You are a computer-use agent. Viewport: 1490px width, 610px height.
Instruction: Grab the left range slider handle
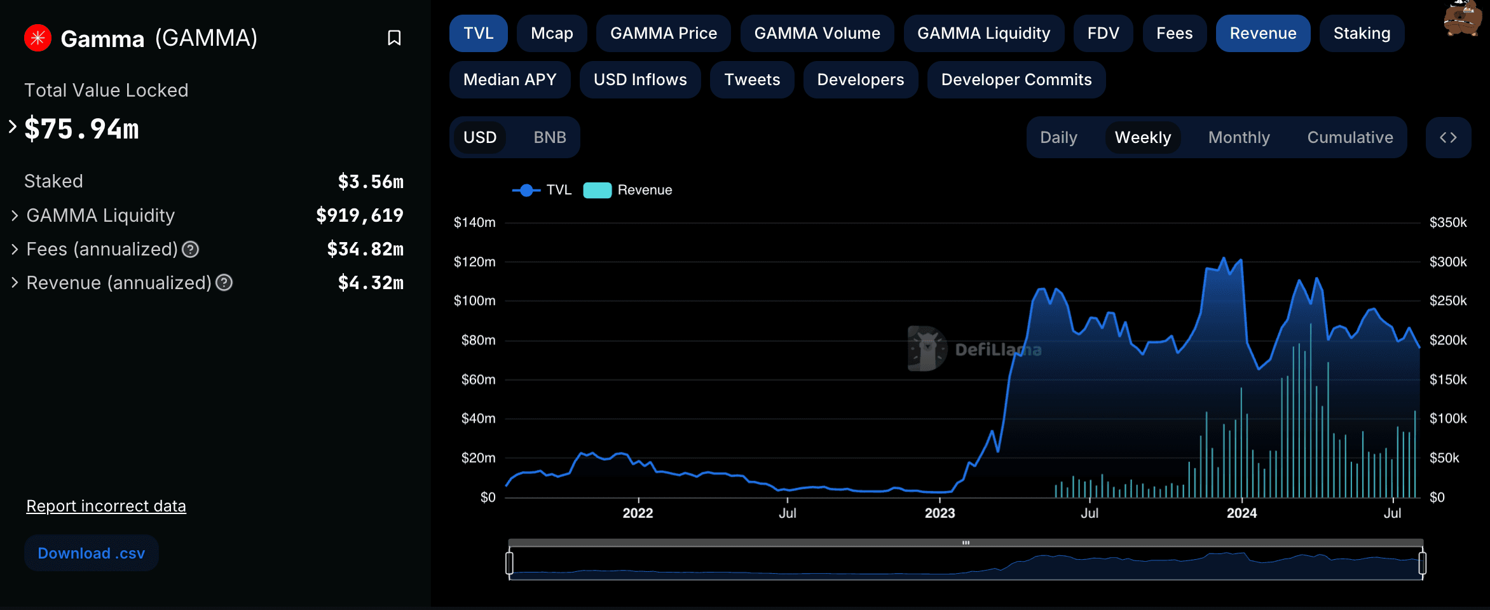(x=509, y=563)
